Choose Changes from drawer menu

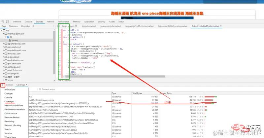9,93
